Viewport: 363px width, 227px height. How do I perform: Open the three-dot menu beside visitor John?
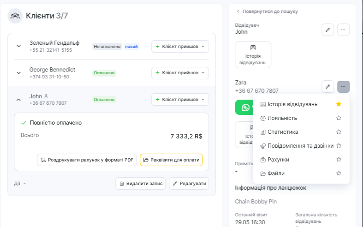pyautogui.click(x=343, y=30)
